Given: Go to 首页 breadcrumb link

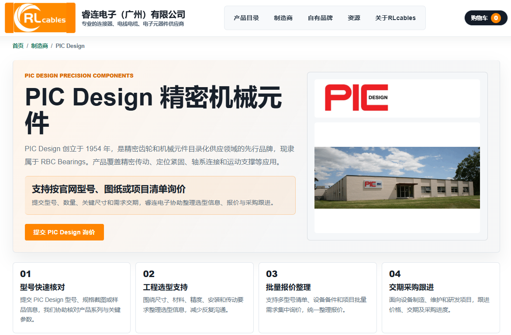Looking at the screenshot, I should pos(18,46).
